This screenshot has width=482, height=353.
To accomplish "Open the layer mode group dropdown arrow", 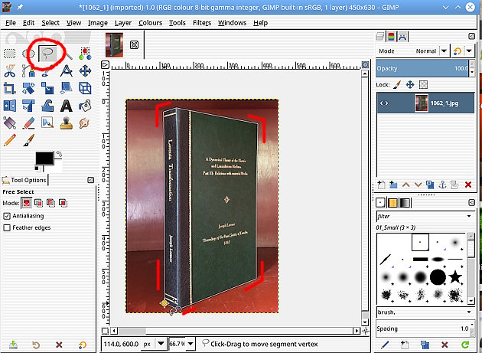I will pyautogui.click(x=469, y=51).
